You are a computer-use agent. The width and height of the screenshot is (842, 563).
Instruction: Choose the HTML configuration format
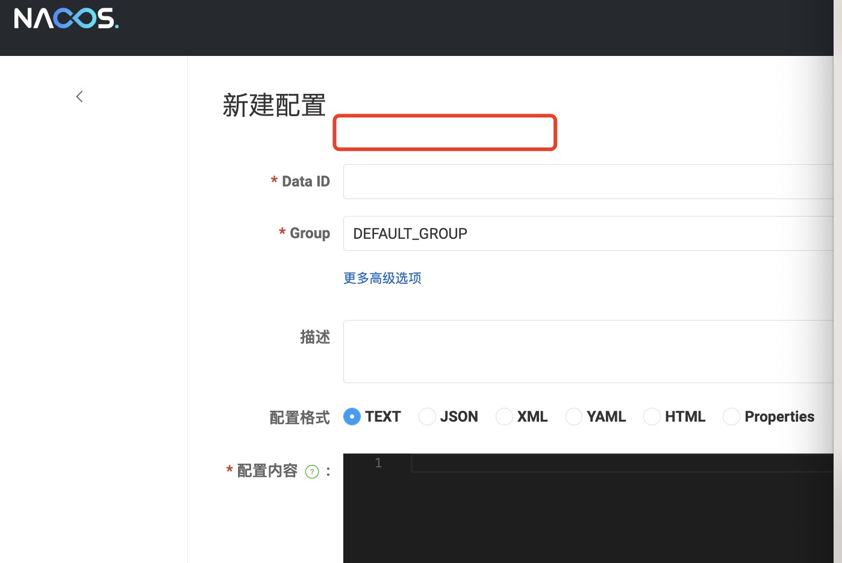tap(652, 416)
